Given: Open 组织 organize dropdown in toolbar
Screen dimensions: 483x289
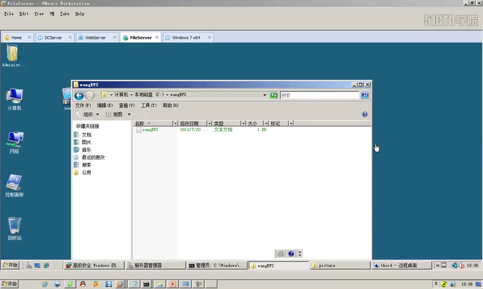Looking at the screenshot, I should pyautogui.click(x=88, y=114).
